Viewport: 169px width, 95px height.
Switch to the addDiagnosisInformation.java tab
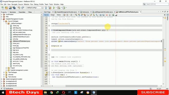104,12
